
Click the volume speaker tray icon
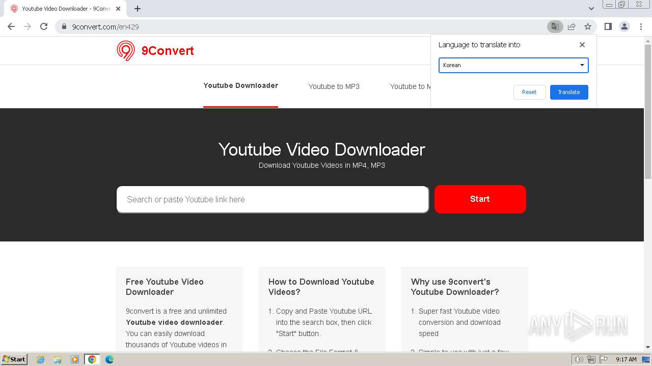click(579, 359)
